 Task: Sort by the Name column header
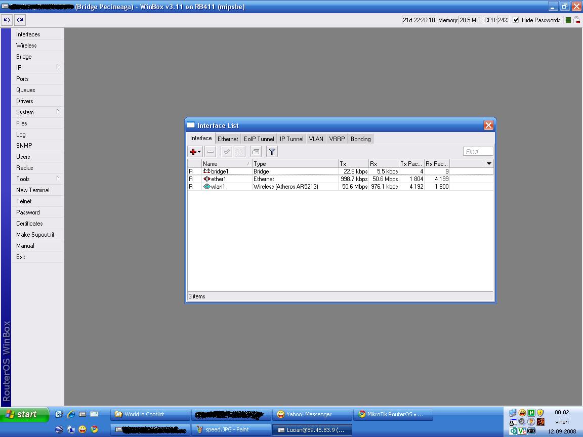point(226,163)
